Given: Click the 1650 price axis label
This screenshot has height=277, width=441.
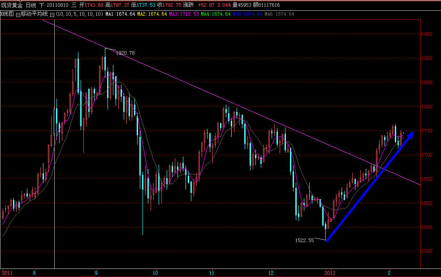Looking at the screenshot, I should [x=427, y=179].
